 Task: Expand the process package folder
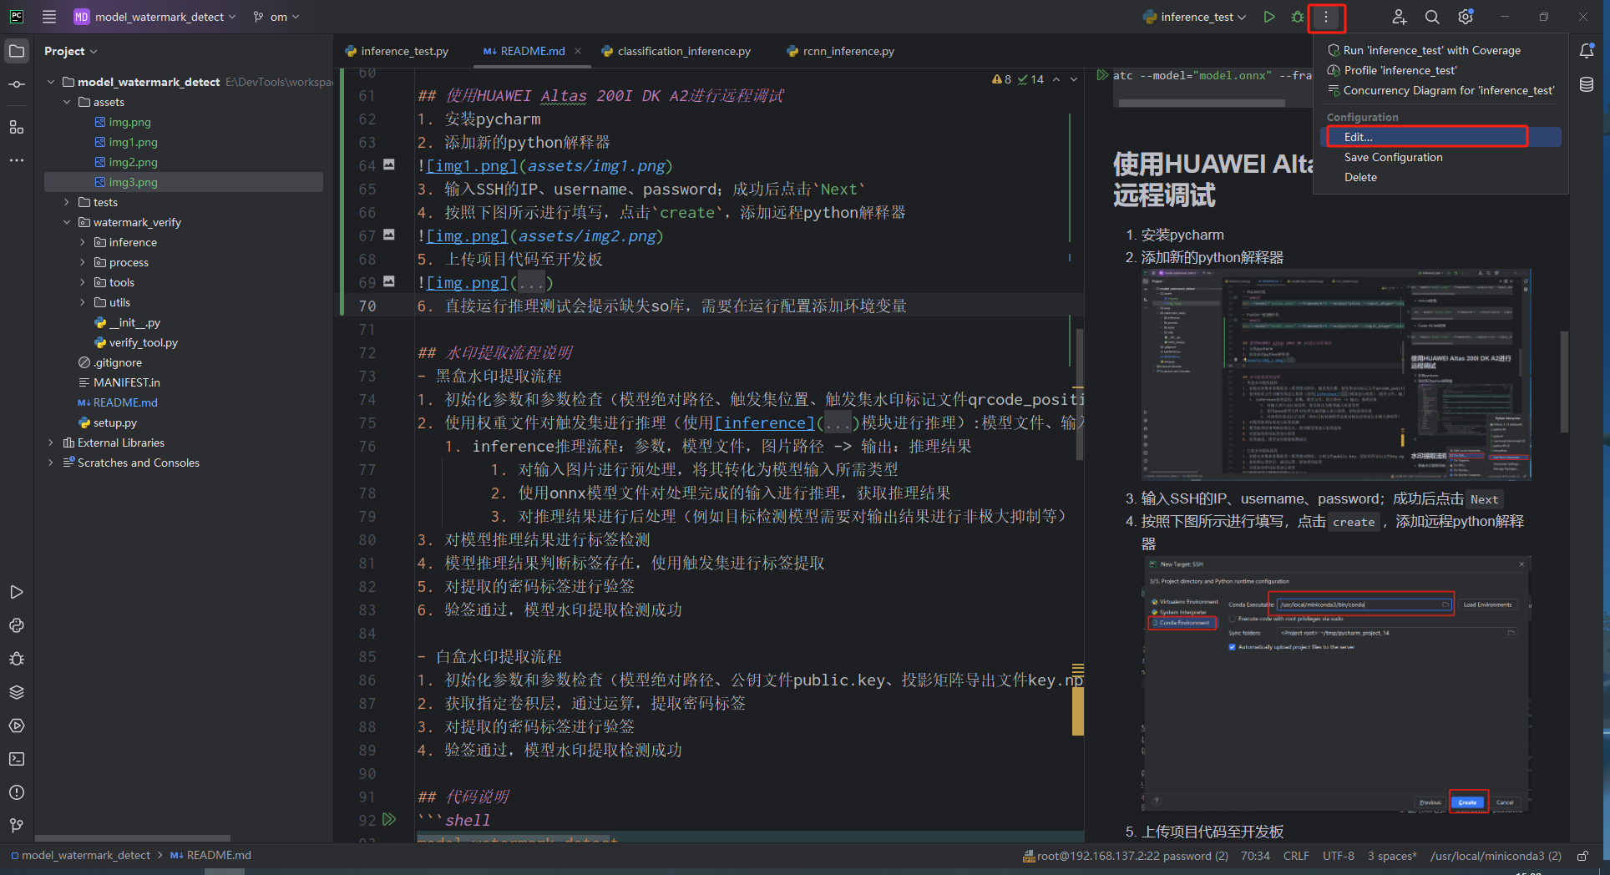tap(82, 262)
